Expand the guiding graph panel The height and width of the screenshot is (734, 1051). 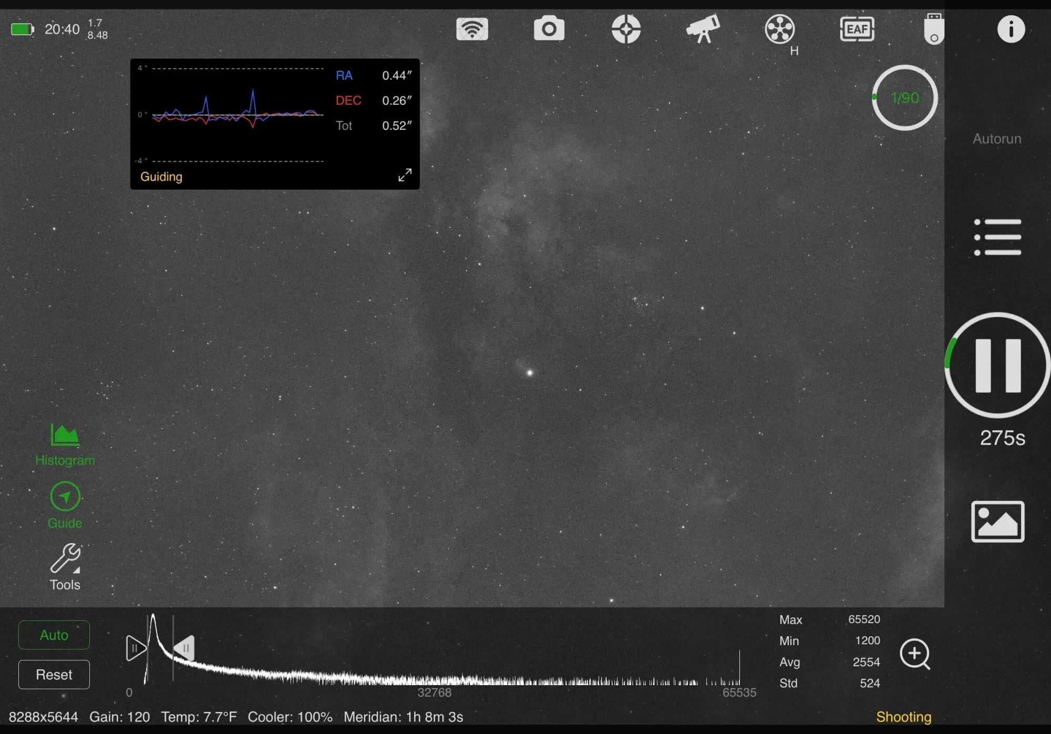coord(405,175)
